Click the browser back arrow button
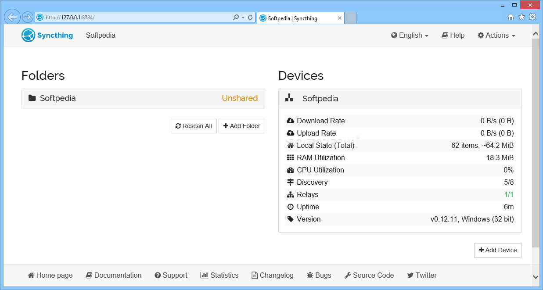543x290 pixels. (x=12, y=17)
